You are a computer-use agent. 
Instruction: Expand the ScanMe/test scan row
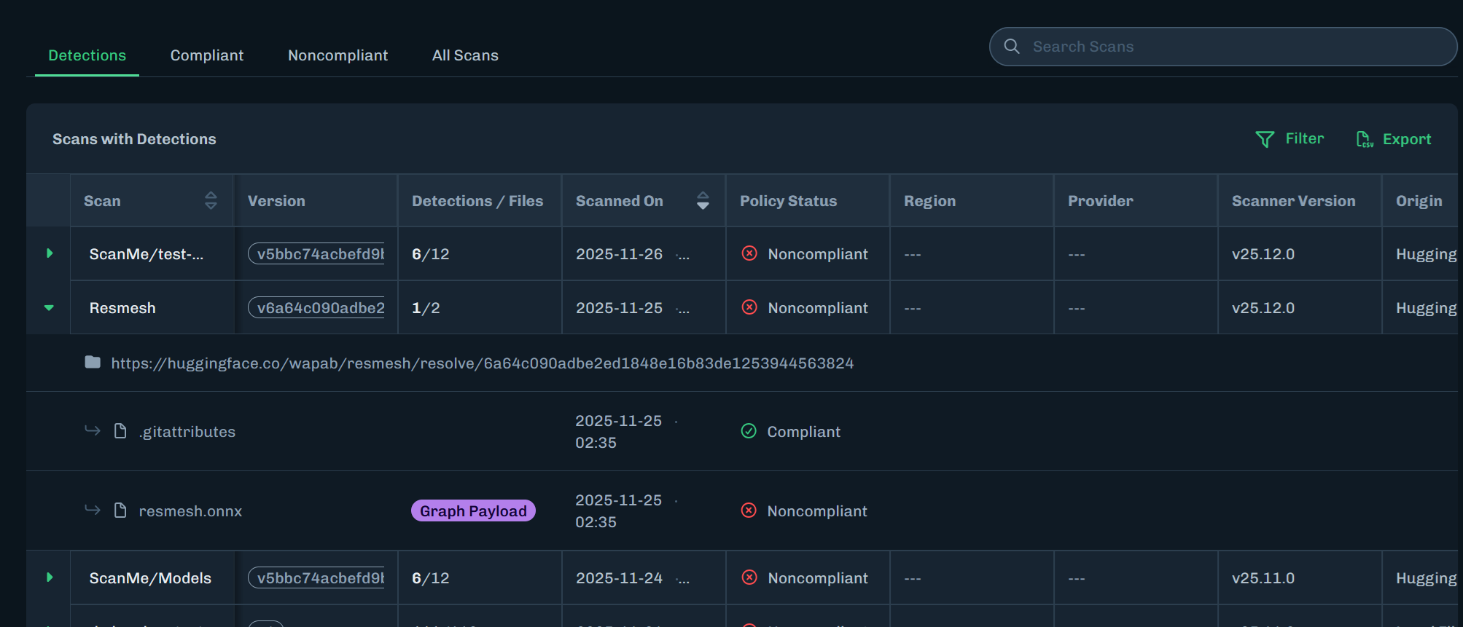tap(50, 253)
